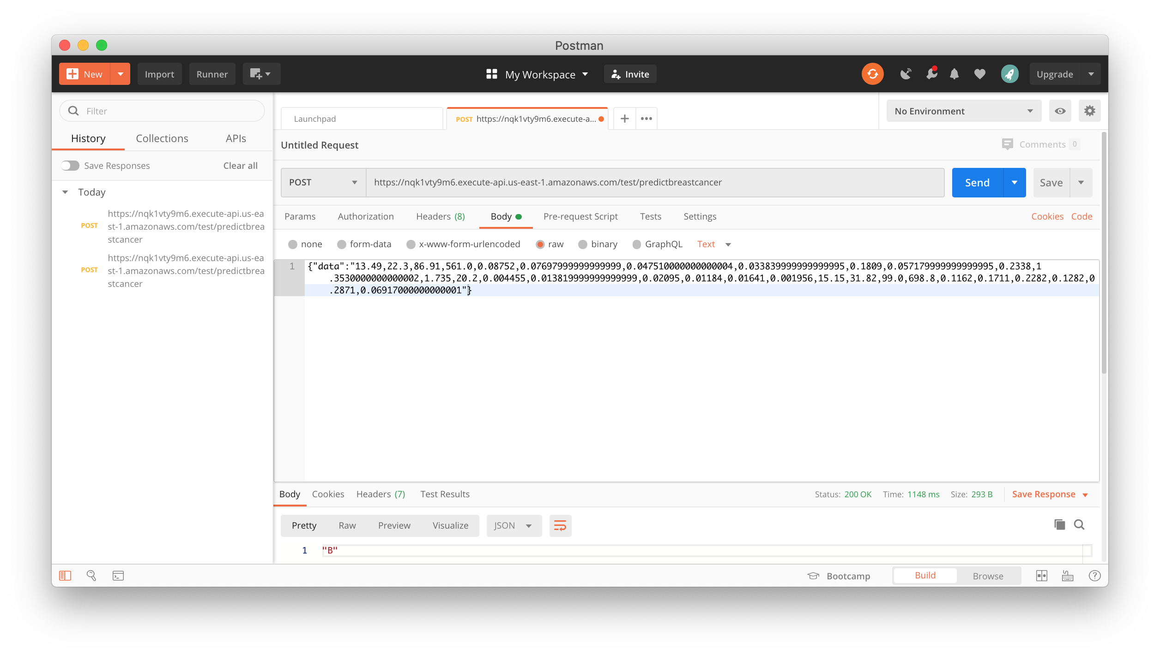Screen dimensions: 1160x655
Task: Open the JSON response format dropdown
Action: point(514,526)
